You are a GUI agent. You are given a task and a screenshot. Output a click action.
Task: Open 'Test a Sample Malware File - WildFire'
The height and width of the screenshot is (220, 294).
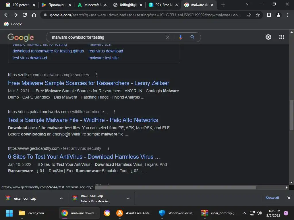coord(83,120)
